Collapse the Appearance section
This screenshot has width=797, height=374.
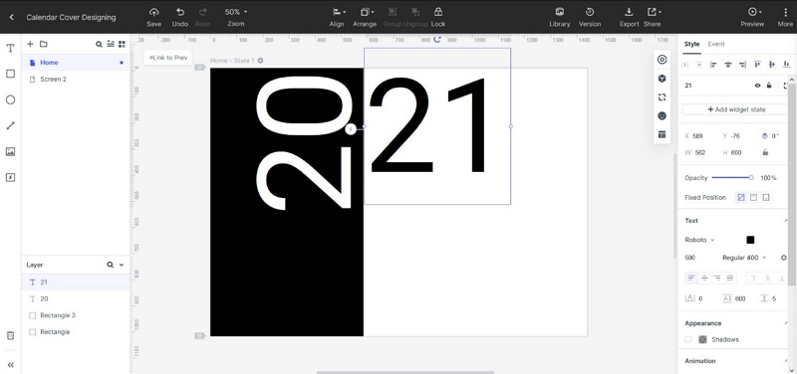[786, 323]
